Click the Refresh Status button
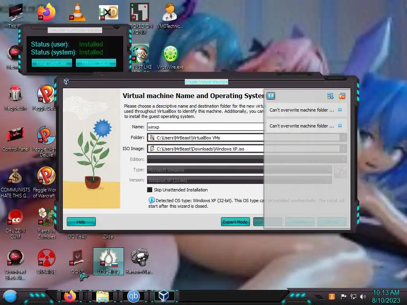407x305 pixels. (x=96, y=63)
